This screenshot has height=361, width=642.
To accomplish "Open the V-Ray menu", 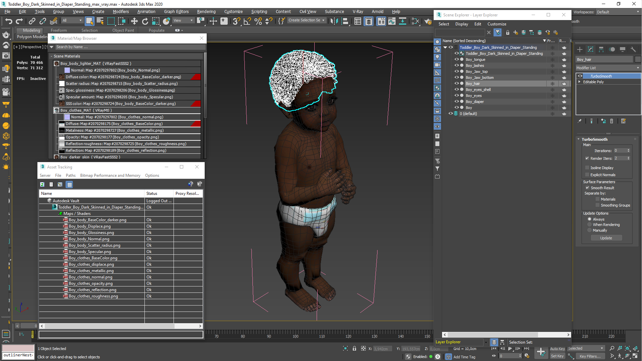I will [x=358, y=12].
